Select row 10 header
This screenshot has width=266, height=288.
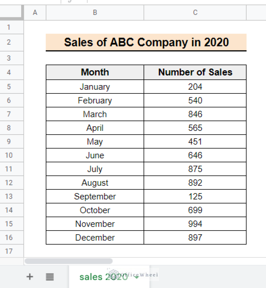(x=9, y=155)
